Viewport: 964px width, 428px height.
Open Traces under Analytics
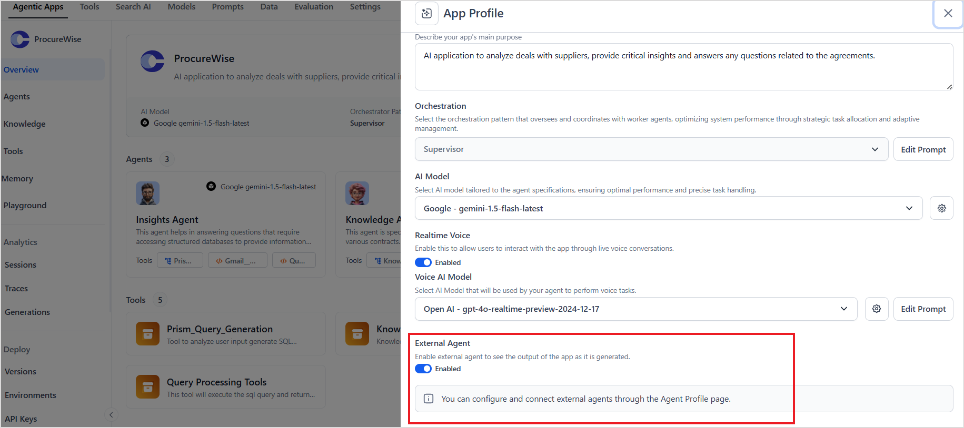[x=16, y=289]
